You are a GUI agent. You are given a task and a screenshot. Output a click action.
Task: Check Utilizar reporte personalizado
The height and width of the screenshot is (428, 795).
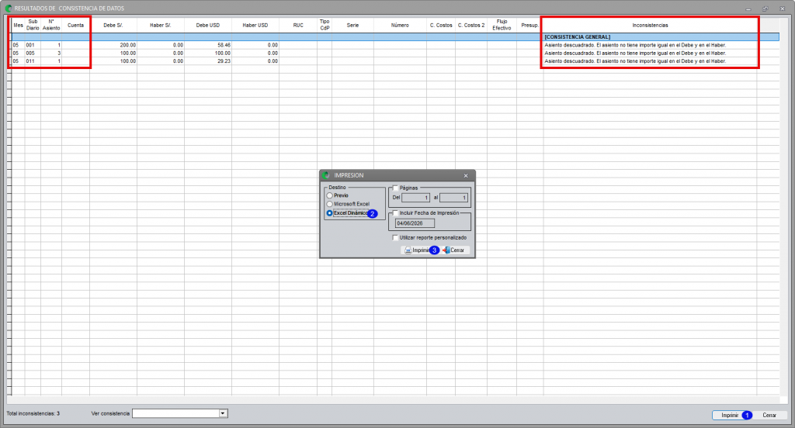(395, 237)
